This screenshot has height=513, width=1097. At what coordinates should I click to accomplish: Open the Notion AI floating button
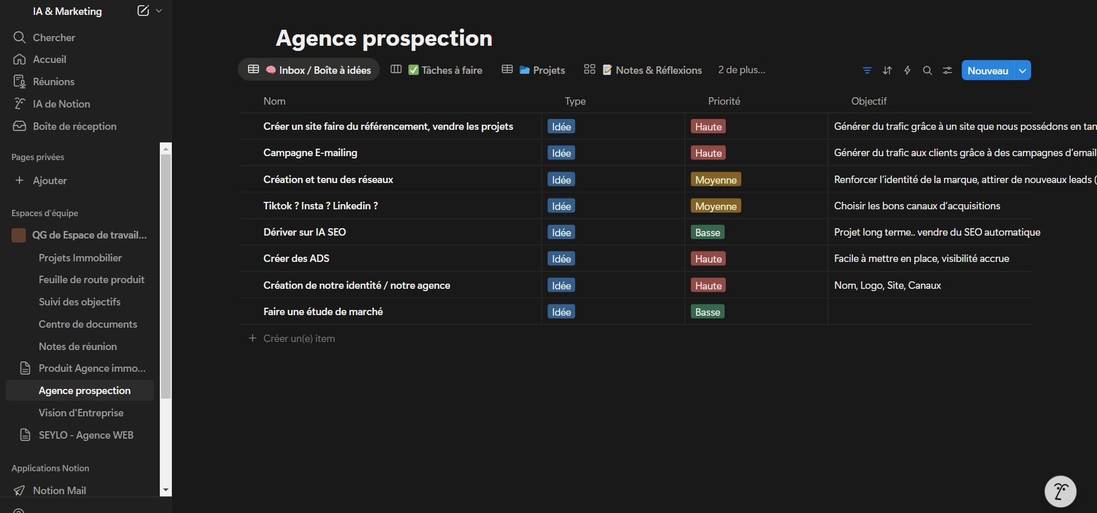coord(1060,491)
